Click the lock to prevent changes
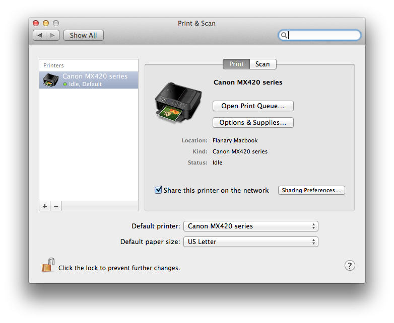This screenshot has width=394, height=323. pos(48,265)
